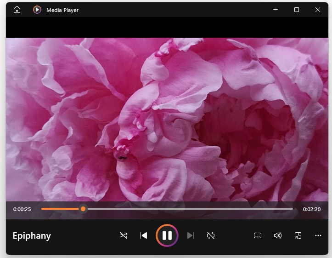Pause the playing video
Image resolution: width=332 pixels, height=258 pixels.
click(167, 235)
